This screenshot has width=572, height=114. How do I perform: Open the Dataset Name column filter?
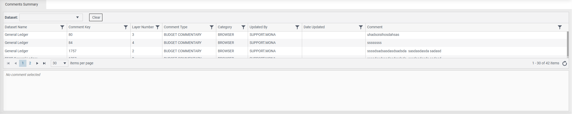point(62,27)
